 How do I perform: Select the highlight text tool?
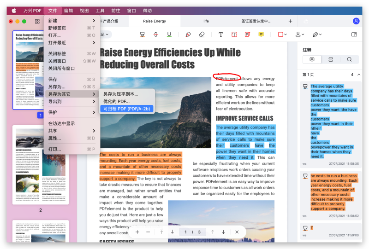click(x=142, y=35)
